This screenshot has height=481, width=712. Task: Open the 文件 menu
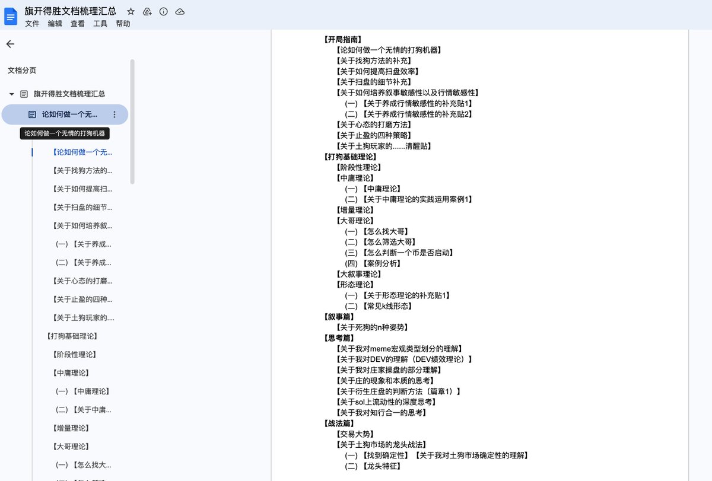coord(32,24)
